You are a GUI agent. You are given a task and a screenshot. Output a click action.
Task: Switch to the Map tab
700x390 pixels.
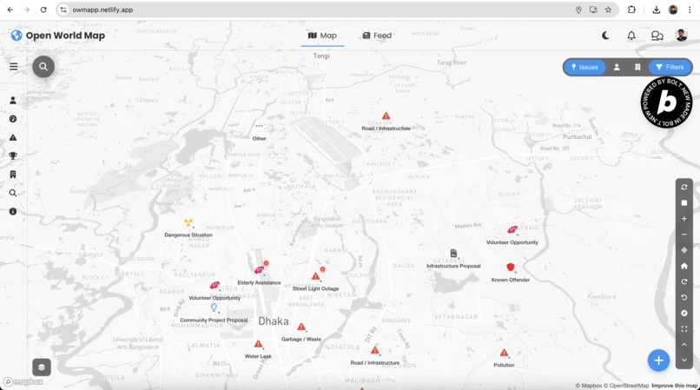click(322, 36)
